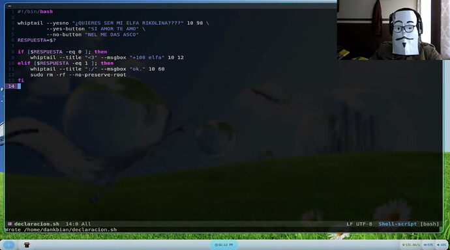This screenshot has height=250, width=450.
Task: Click the 14:0 cursor position in modeline
Action: pyautogui.click(x=72, y=224)
